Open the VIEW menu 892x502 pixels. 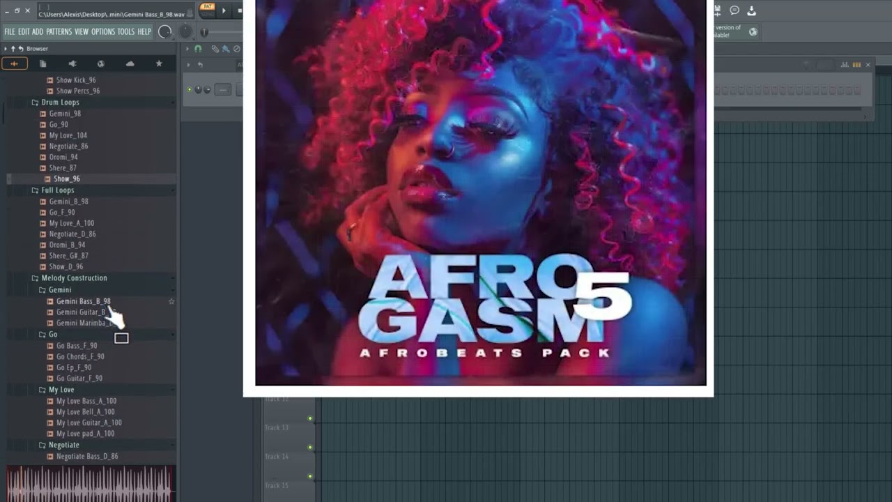tap(82, 32)
